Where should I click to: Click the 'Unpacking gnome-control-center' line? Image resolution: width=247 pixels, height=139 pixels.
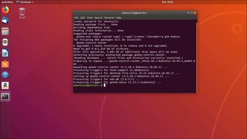(120, 67)
